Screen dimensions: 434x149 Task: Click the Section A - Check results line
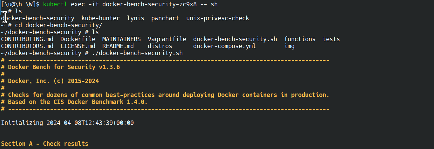pos(45,144)
